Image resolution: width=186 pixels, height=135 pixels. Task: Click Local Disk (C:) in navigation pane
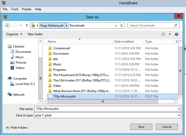click(25, 84)
